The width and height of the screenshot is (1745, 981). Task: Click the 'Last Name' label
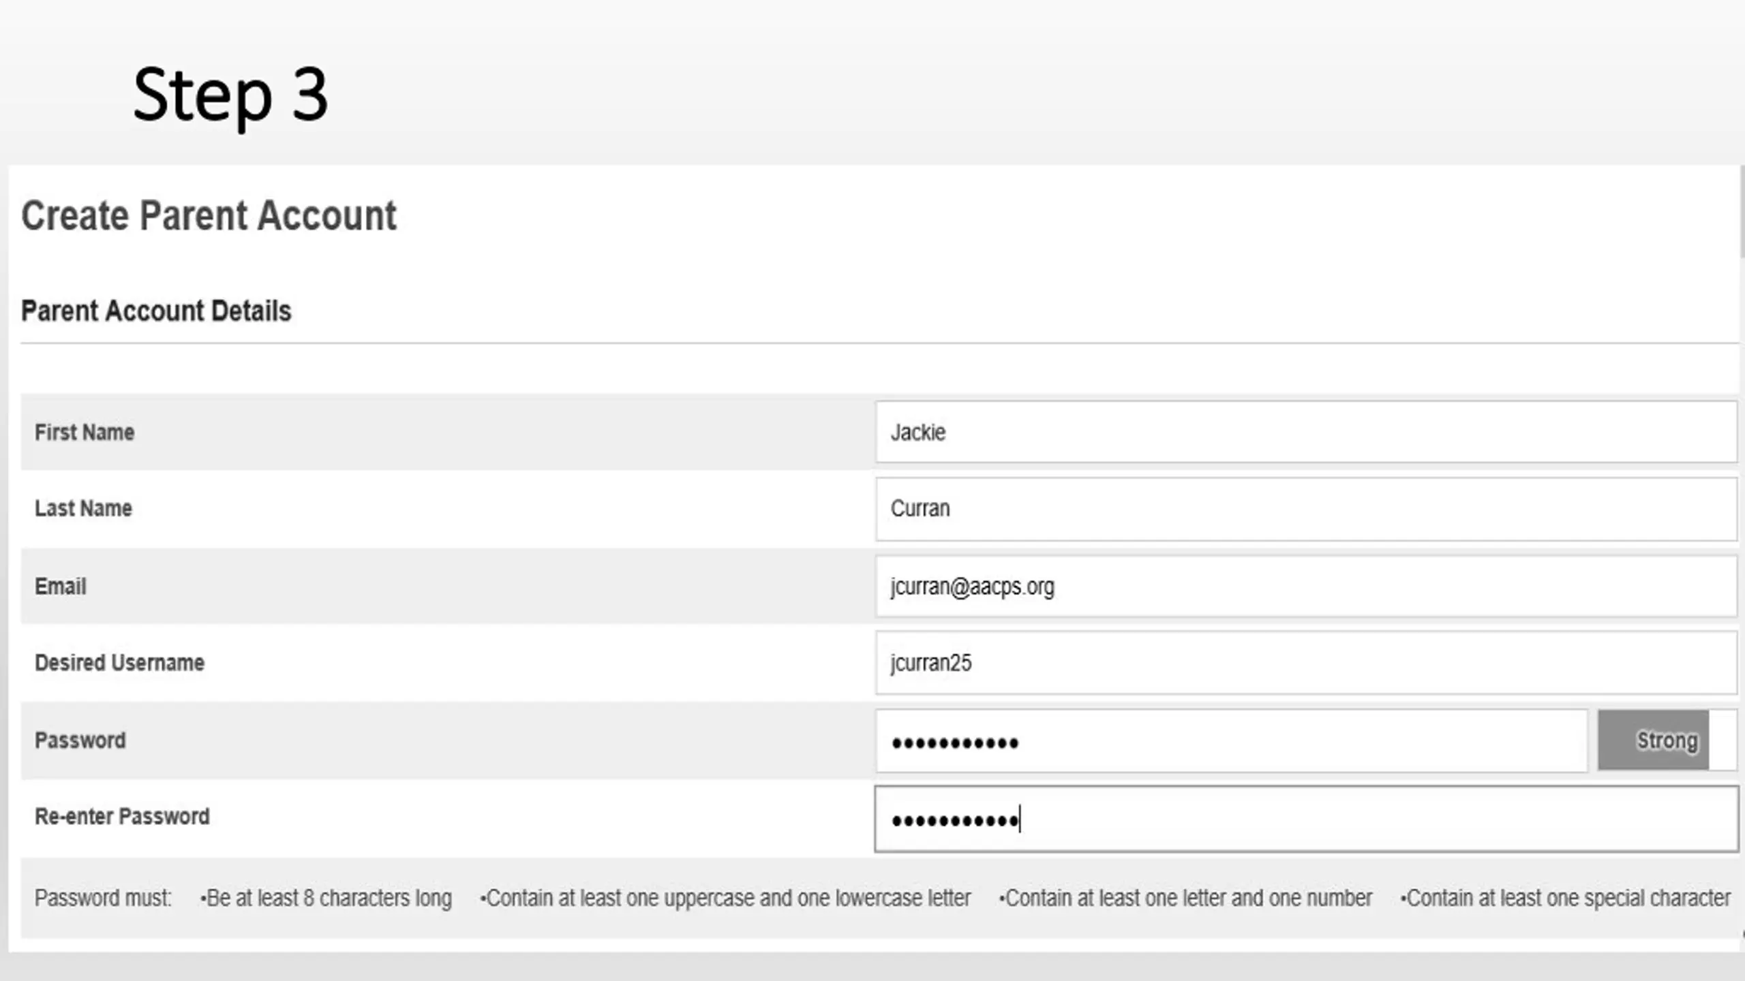(83, 508)
